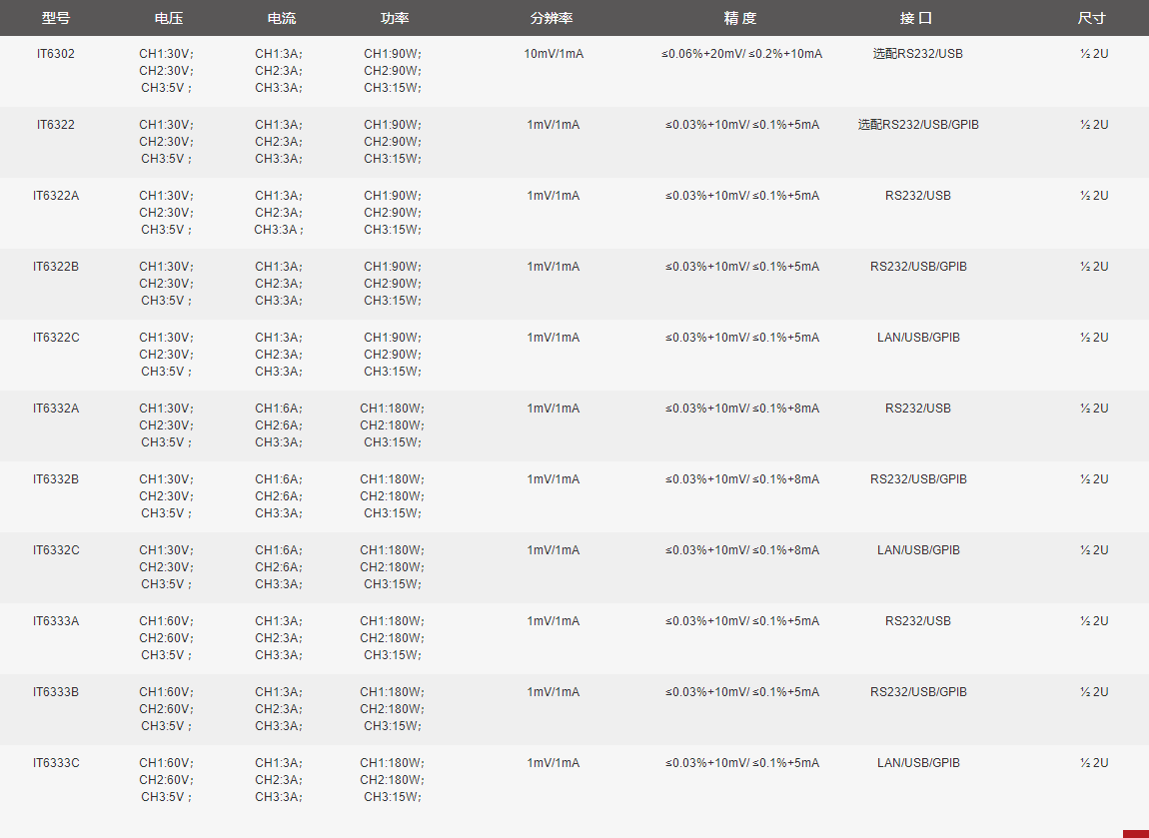Click LAN/USB/GPIB interface cell for IT6332C
This screenshot has width=1149, height=838.
[x=918, y=550]
